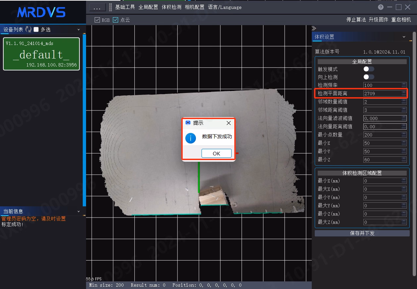This screenshot has width=417, height=289.
Task: Expand the 体积设置 panel dropdown arrow
Action: 404,37
